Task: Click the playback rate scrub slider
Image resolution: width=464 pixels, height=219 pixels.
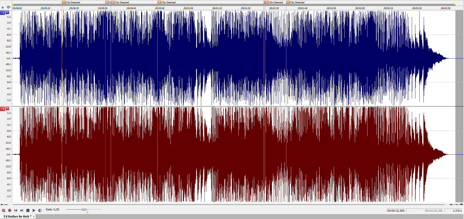Action: pyautogui.click(x=84, y=209)
